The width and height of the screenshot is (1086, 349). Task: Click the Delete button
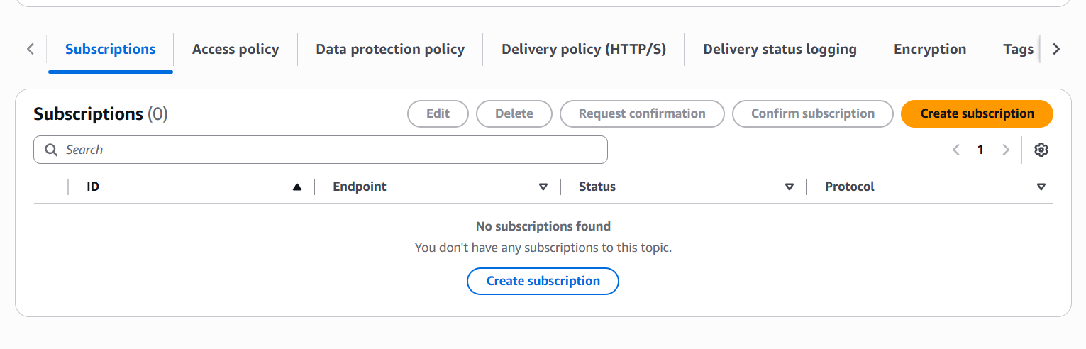[514, 113]
